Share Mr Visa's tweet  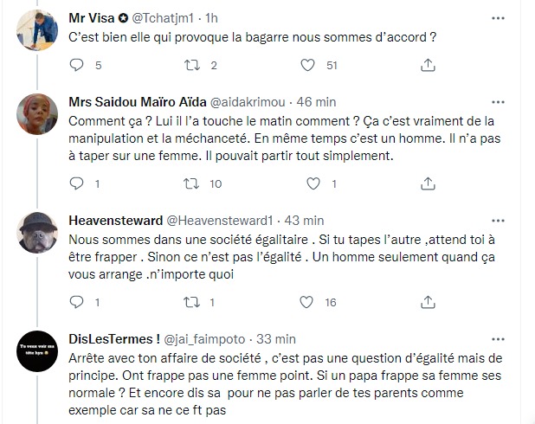(x=428, y=65)
